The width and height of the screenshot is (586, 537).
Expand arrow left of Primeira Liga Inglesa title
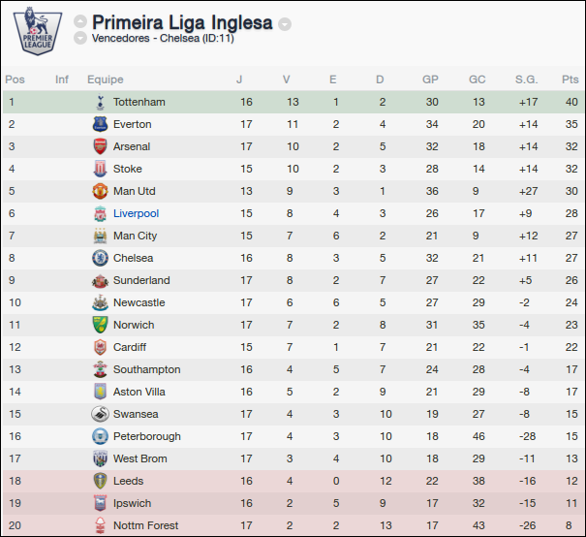[80, 22]
